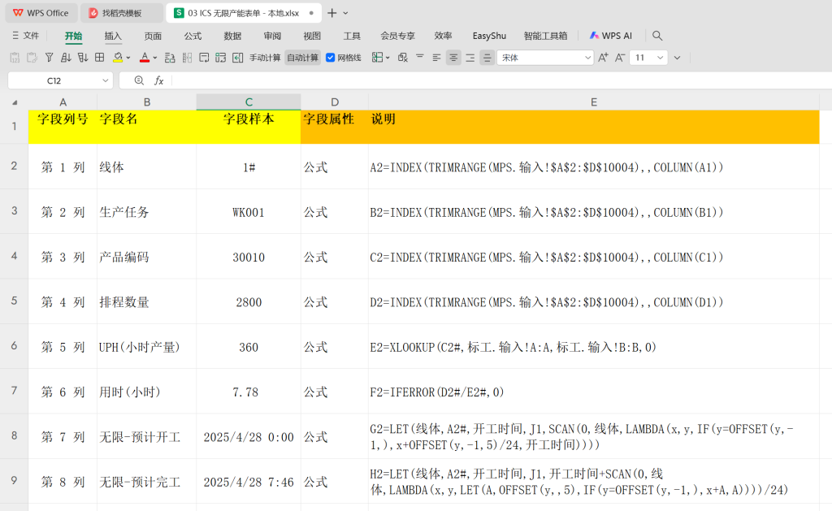Align text left
This screenshot has height=511, width=832.
436,58
